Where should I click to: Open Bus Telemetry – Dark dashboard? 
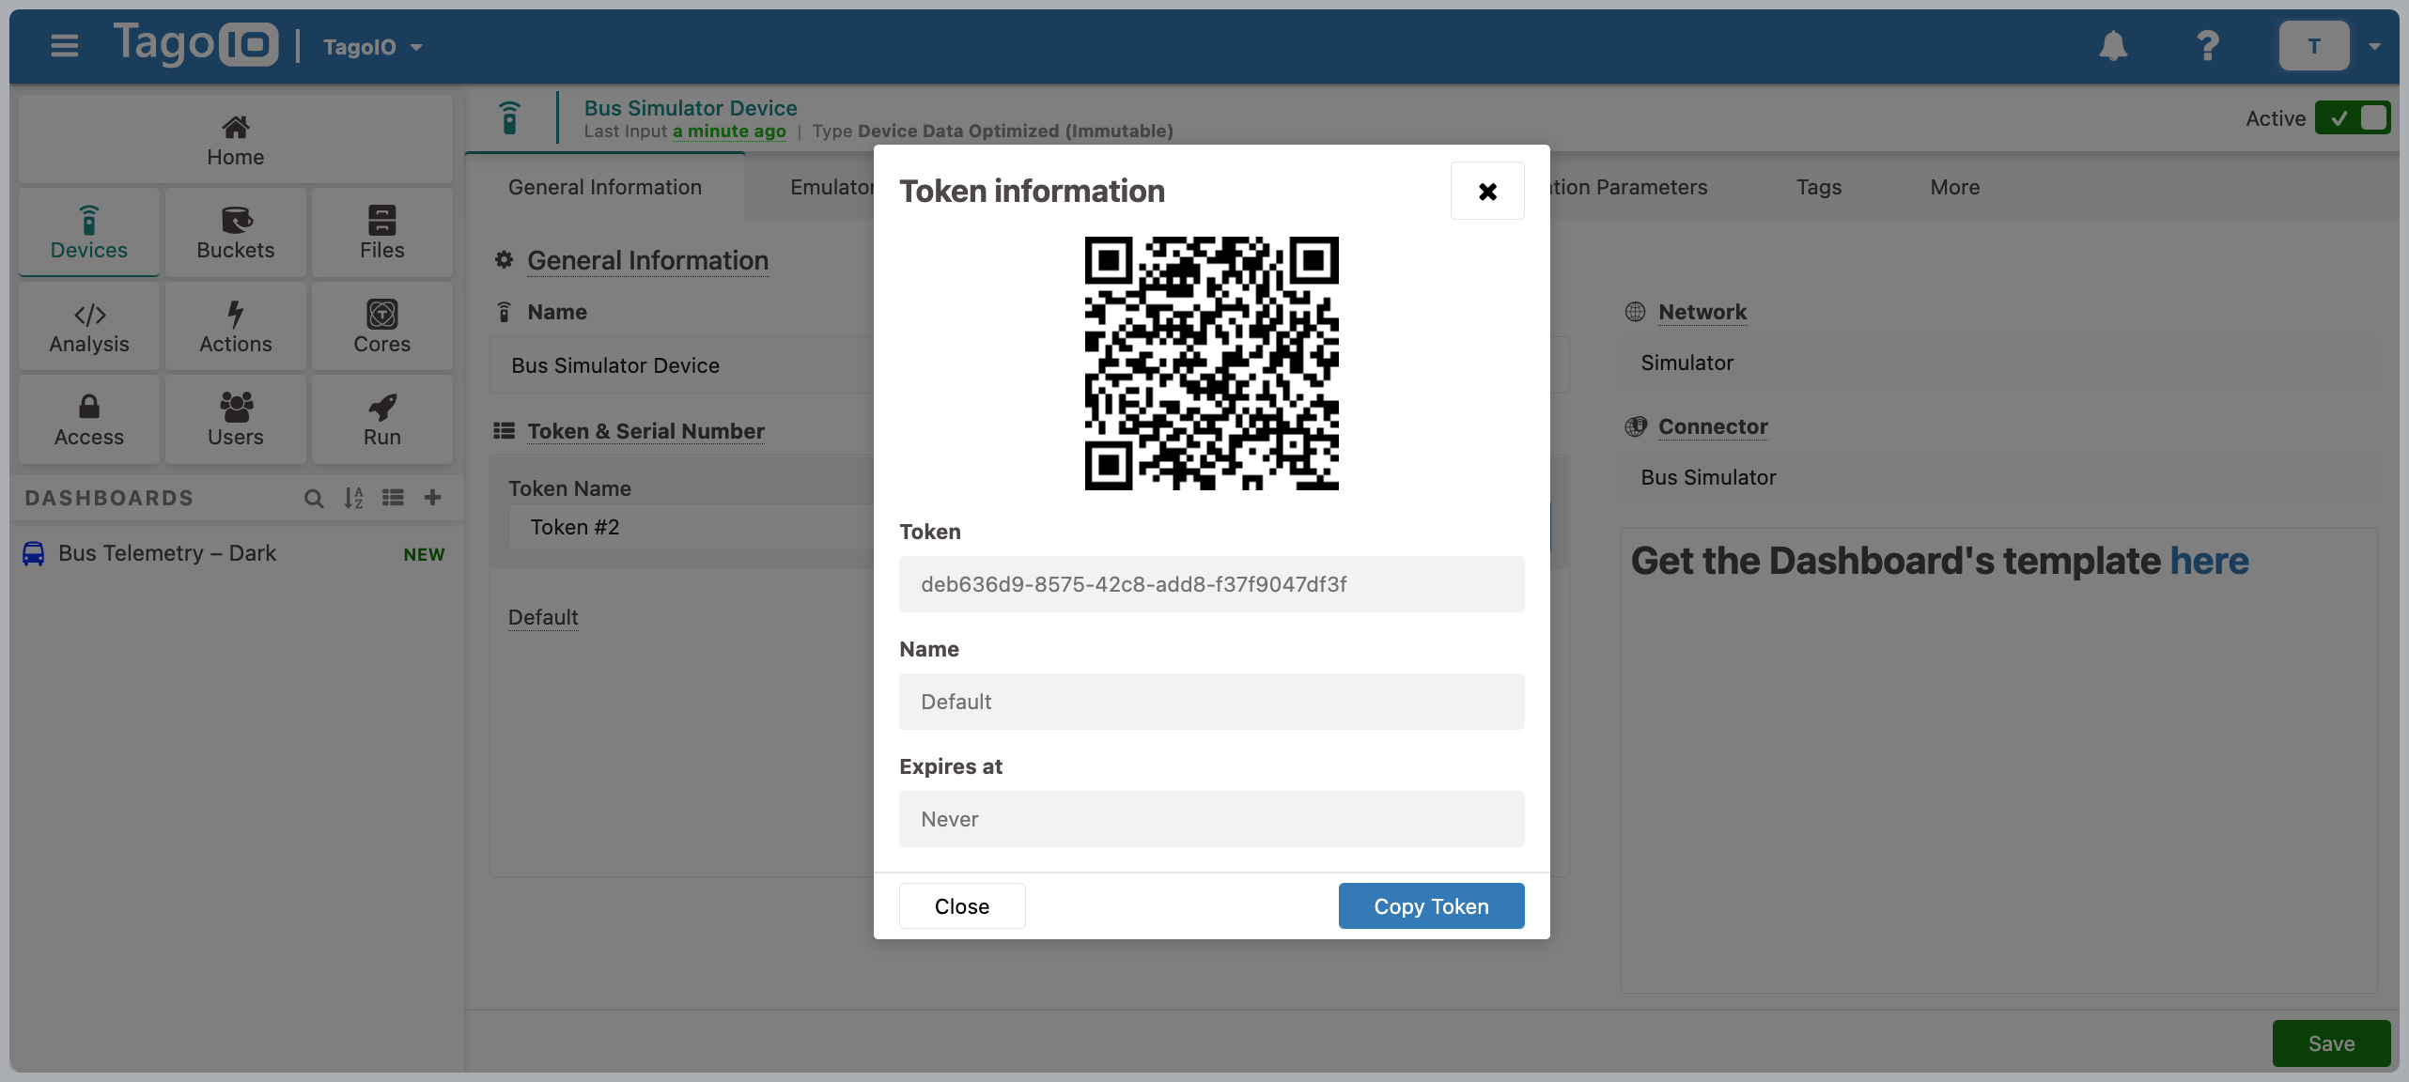(235, 553)
